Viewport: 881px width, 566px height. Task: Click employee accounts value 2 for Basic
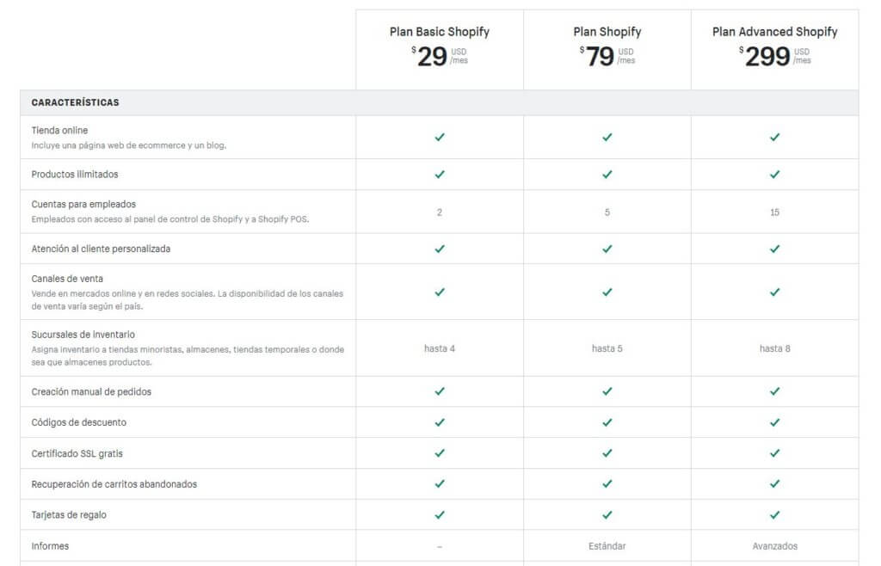pos(440,212)
